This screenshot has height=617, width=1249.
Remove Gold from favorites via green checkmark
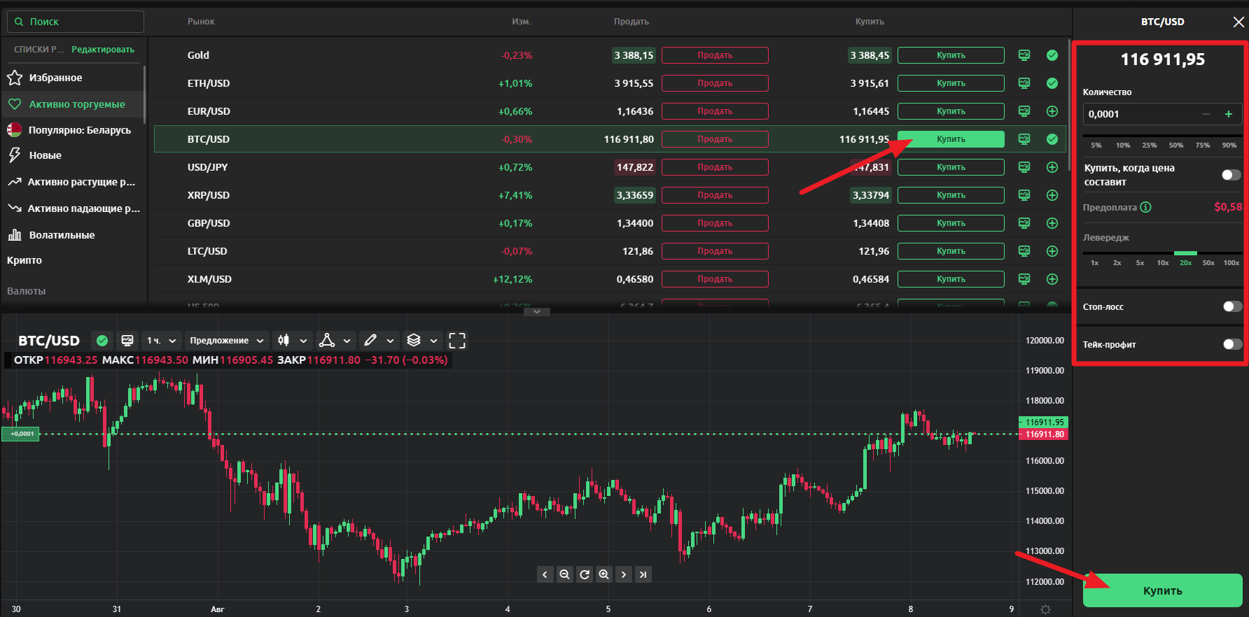(1052, 55)
